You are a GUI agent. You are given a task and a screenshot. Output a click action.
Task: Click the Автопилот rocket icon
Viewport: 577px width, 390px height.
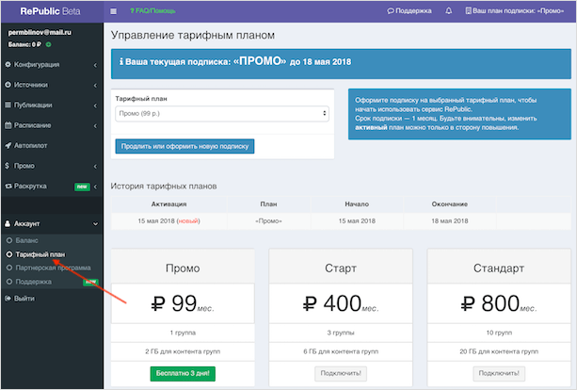pos(8,146)
